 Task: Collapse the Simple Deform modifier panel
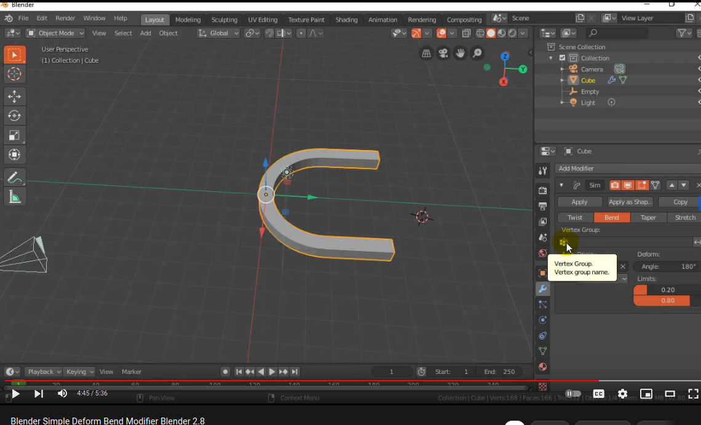pyautogui.click(x=561, y=185)
